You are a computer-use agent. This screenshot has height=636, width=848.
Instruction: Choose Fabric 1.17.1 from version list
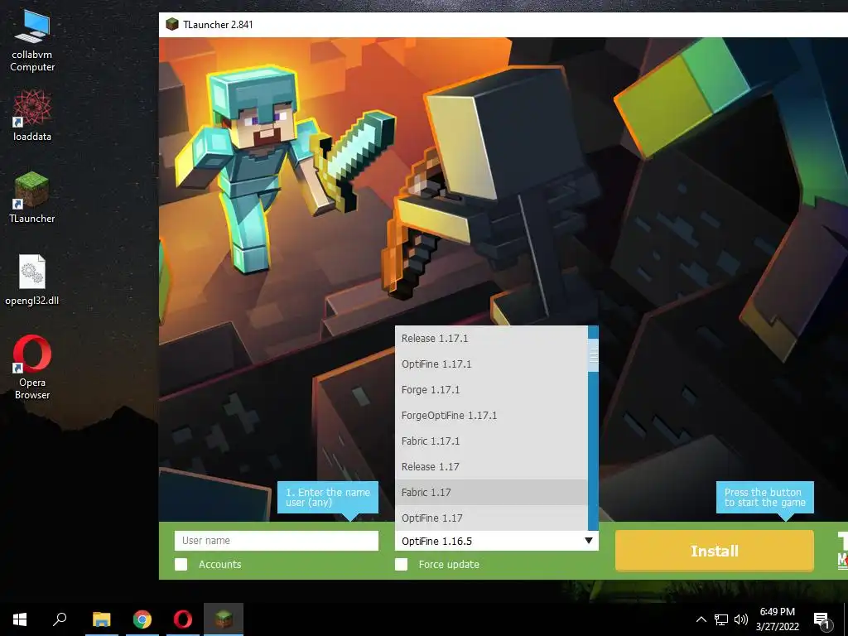pos(491,441)
